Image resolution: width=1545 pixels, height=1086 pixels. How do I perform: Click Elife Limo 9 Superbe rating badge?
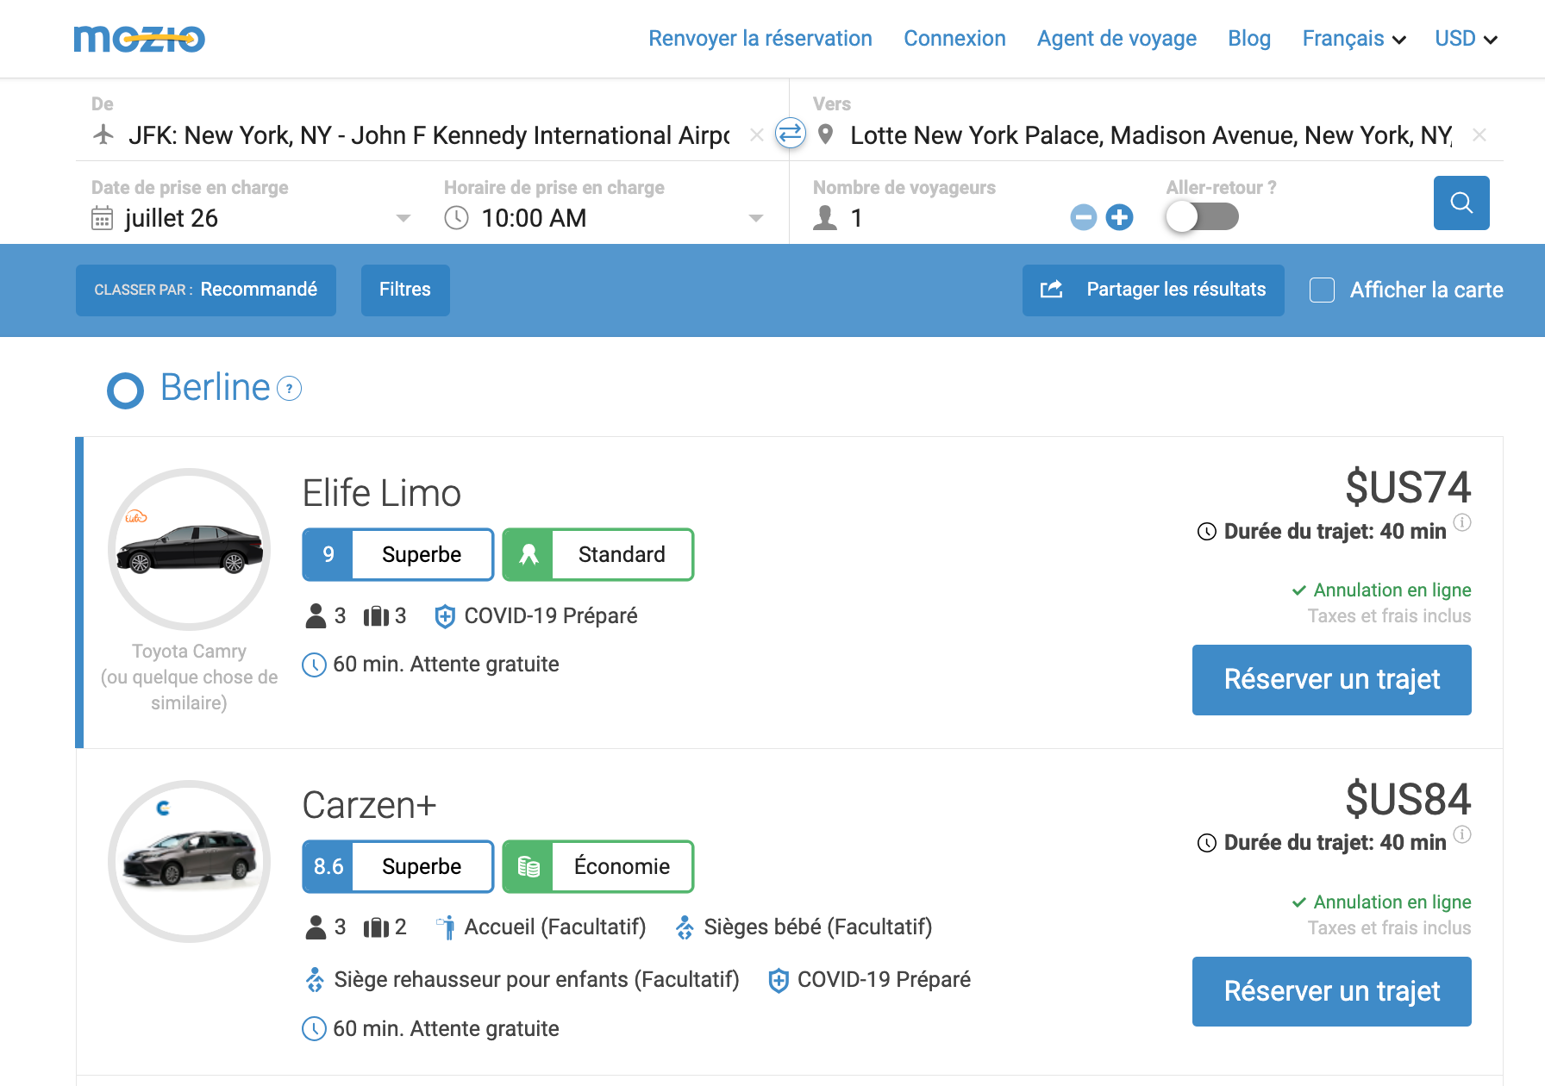coord(397,554)
